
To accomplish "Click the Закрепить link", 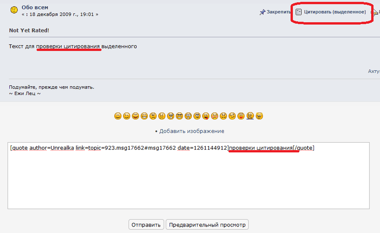I will click(278, 12).
